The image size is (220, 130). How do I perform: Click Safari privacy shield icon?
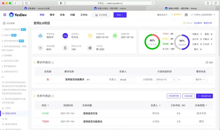61,3
